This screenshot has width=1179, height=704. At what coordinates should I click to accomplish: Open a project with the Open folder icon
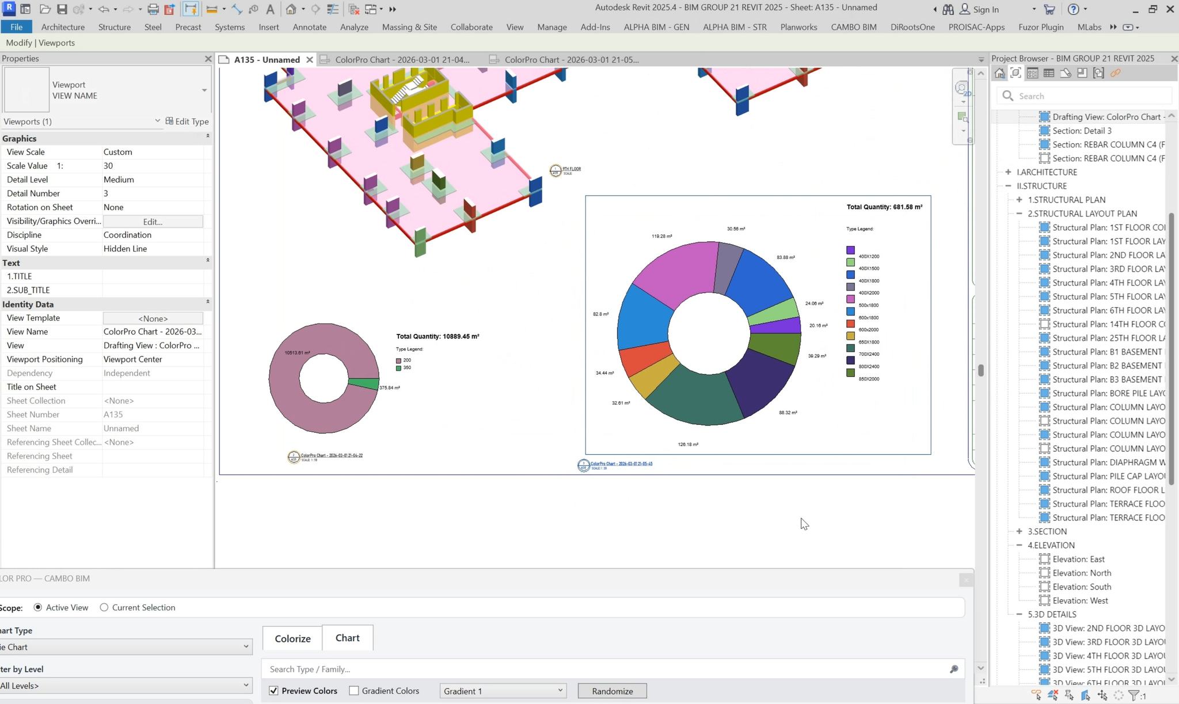(x=45, y=9)
